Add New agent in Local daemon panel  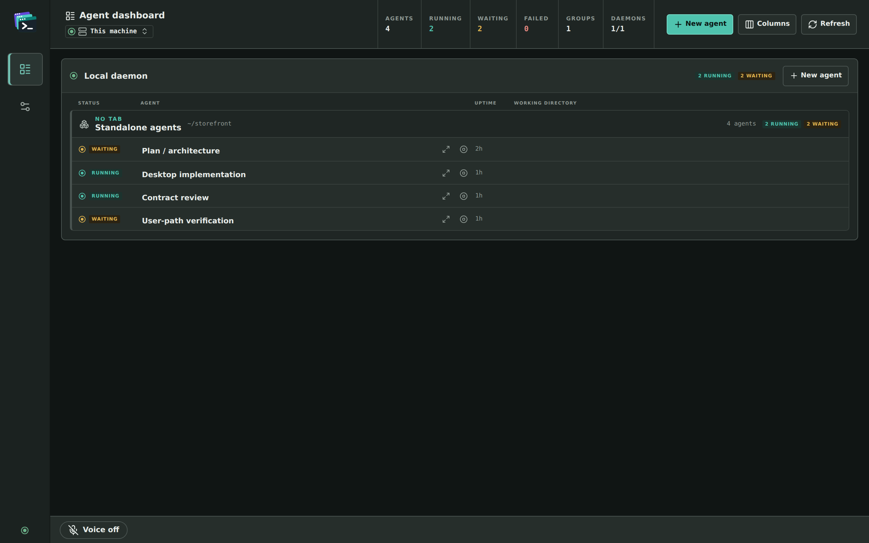tap(815, 76)
